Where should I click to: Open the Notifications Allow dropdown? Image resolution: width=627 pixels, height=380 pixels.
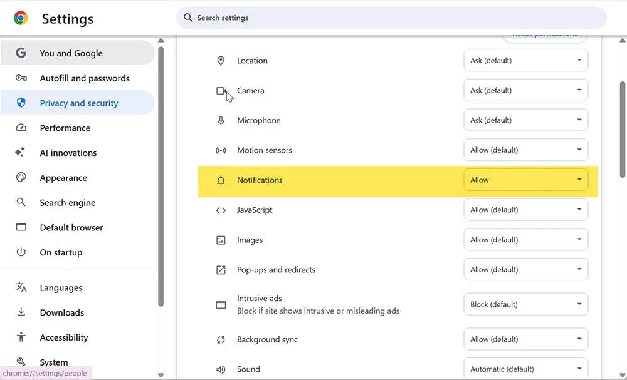pyautogui.click(x=525, y=180)
